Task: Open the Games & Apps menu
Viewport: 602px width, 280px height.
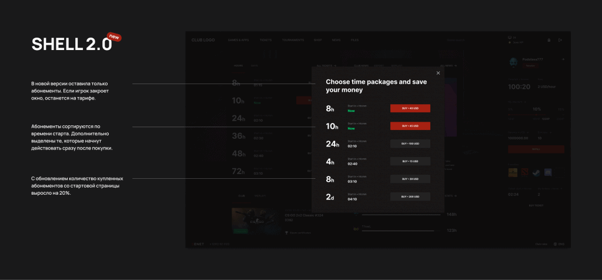Action: 239,40
